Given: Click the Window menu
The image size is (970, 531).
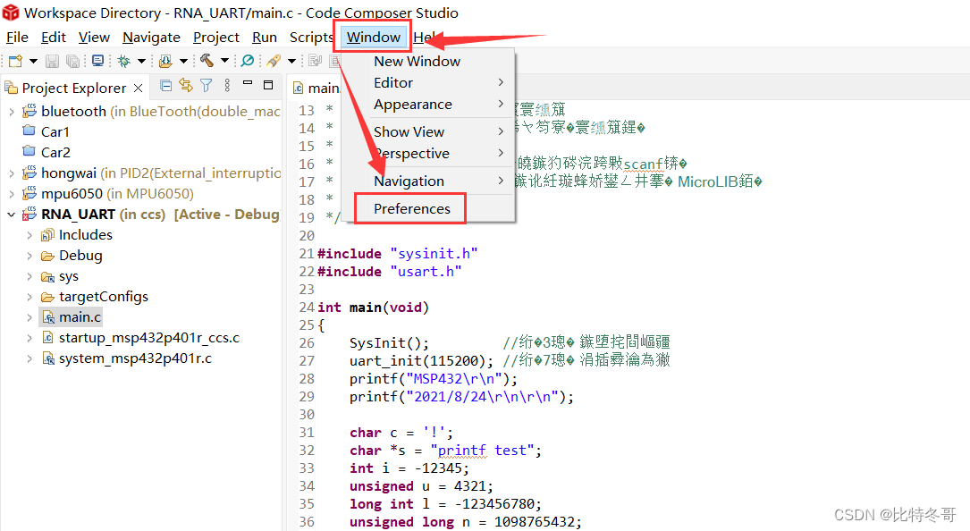Looking at the screenshot, I should (x=373, y=38).
